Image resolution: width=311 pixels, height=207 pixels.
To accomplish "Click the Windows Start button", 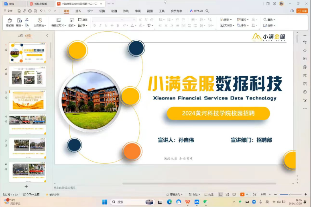I will [105, 202].
